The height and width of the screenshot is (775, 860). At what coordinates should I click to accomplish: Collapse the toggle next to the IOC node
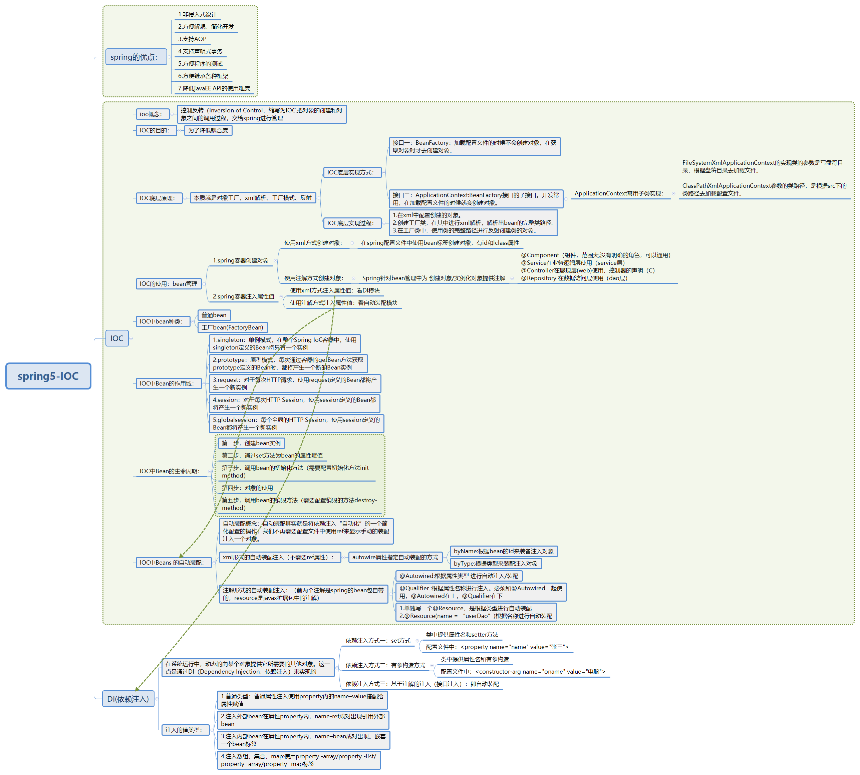pyautogui.click(x=130, y=338)
